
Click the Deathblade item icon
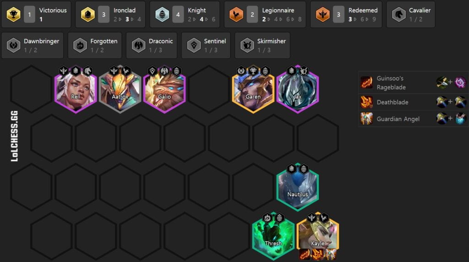coord(366,102)
